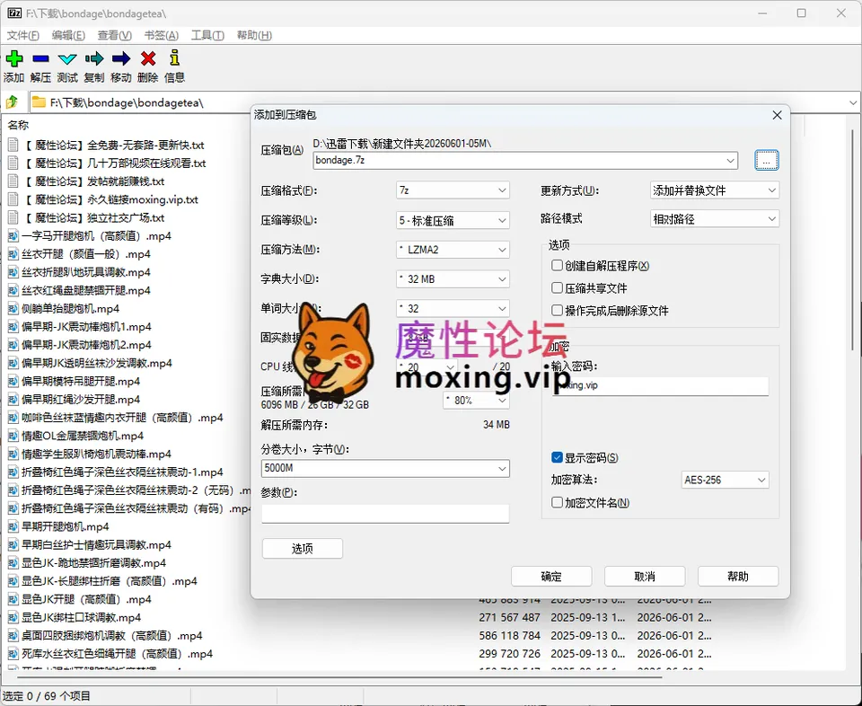Click the 输入密码 password field

[x=660, y=386]
